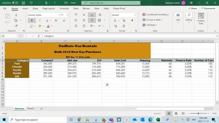
Task: Switch to the Formulas tab
Action: tap(64, 9)
